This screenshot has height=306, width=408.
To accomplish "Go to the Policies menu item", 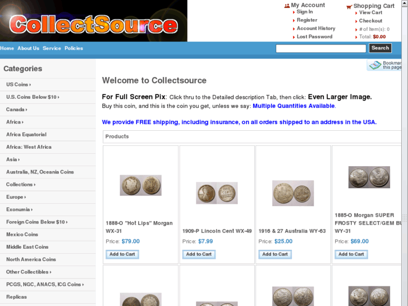I will pyautogui.click(x=74, y=48).
